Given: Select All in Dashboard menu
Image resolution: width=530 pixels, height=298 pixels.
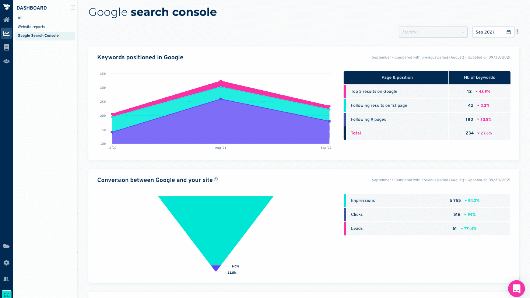Looking at the screenshot, I should [x=20, y=18].
